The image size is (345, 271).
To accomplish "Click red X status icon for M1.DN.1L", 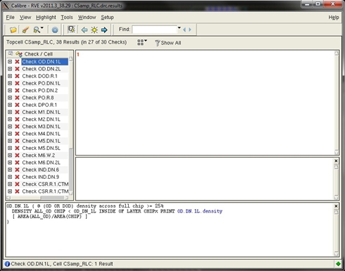I will [x=17, y=112].
